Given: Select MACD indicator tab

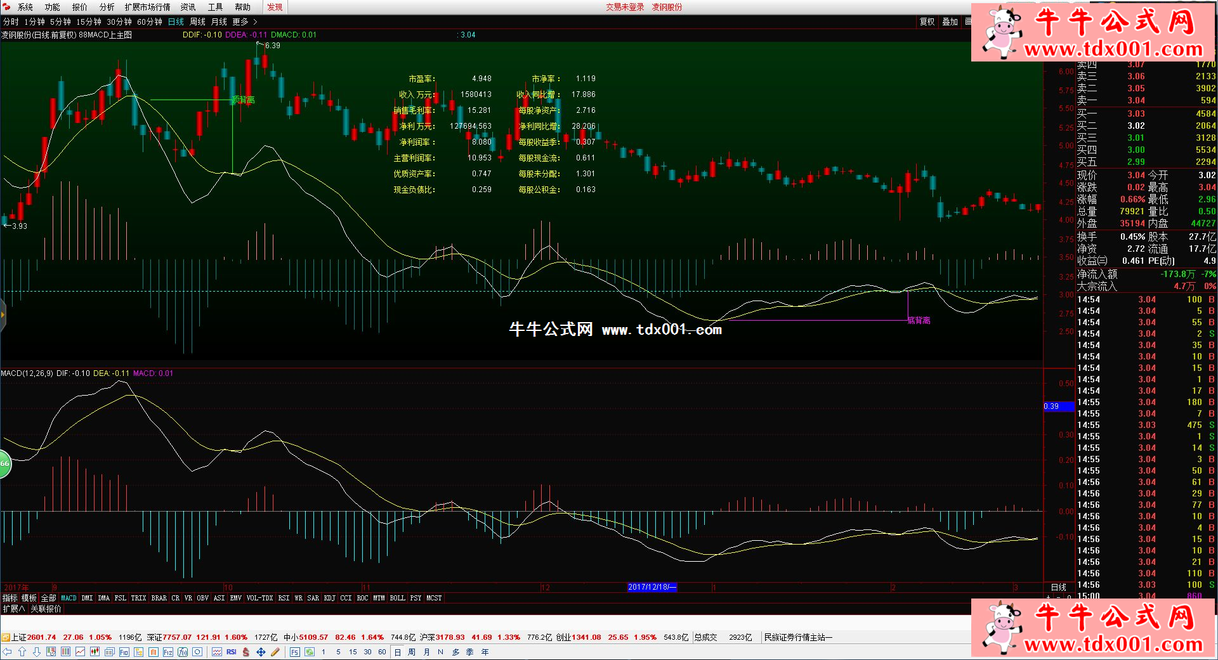Looking at the screenshot, I should pyautogui.click(x=69, y=598).
